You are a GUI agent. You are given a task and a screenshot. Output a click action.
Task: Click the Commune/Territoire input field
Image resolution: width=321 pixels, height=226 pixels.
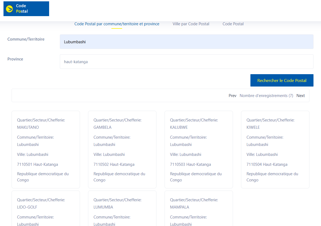(x=186, y=42)
